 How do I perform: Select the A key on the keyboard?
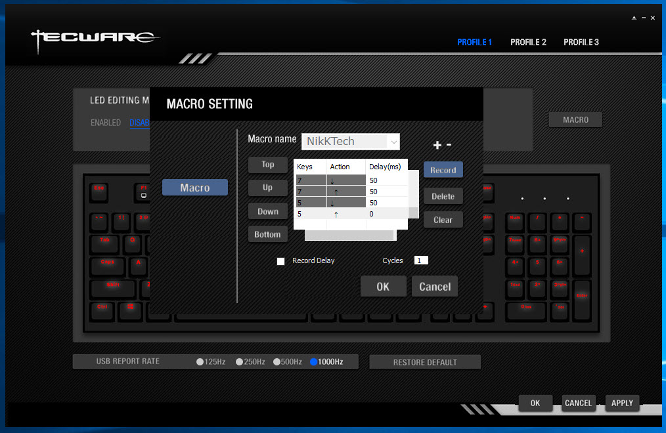tap(138, 267)
